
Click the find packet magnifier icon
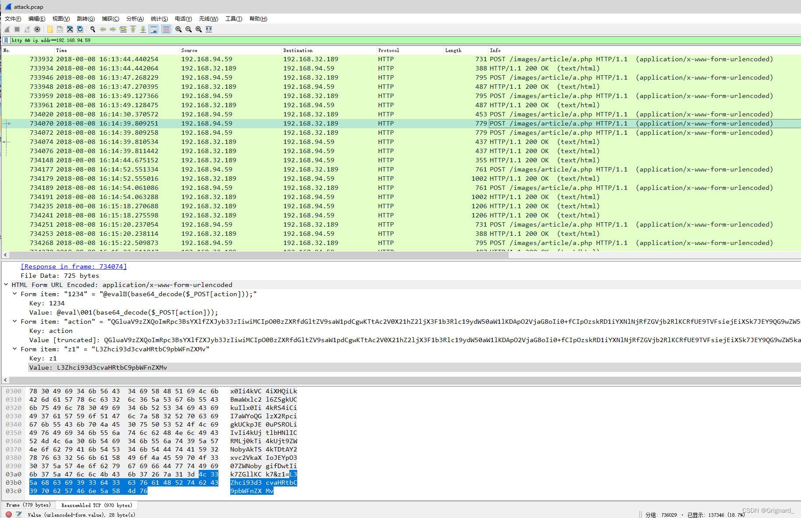tap(93, 29)
